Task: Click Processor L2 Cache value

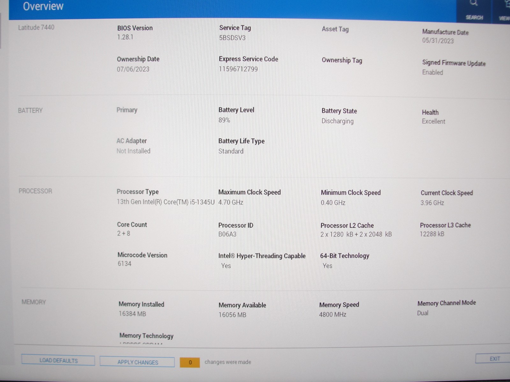Action: [356, 234]
